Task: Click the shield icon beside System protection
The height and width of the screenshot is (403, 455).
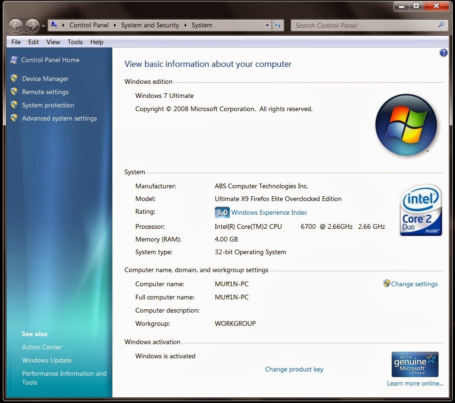Action: 14,105
